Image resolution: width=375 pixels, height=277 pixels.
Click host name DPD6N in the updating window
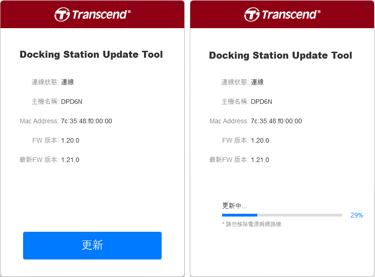pyautogui.click(x=261, y=102)
